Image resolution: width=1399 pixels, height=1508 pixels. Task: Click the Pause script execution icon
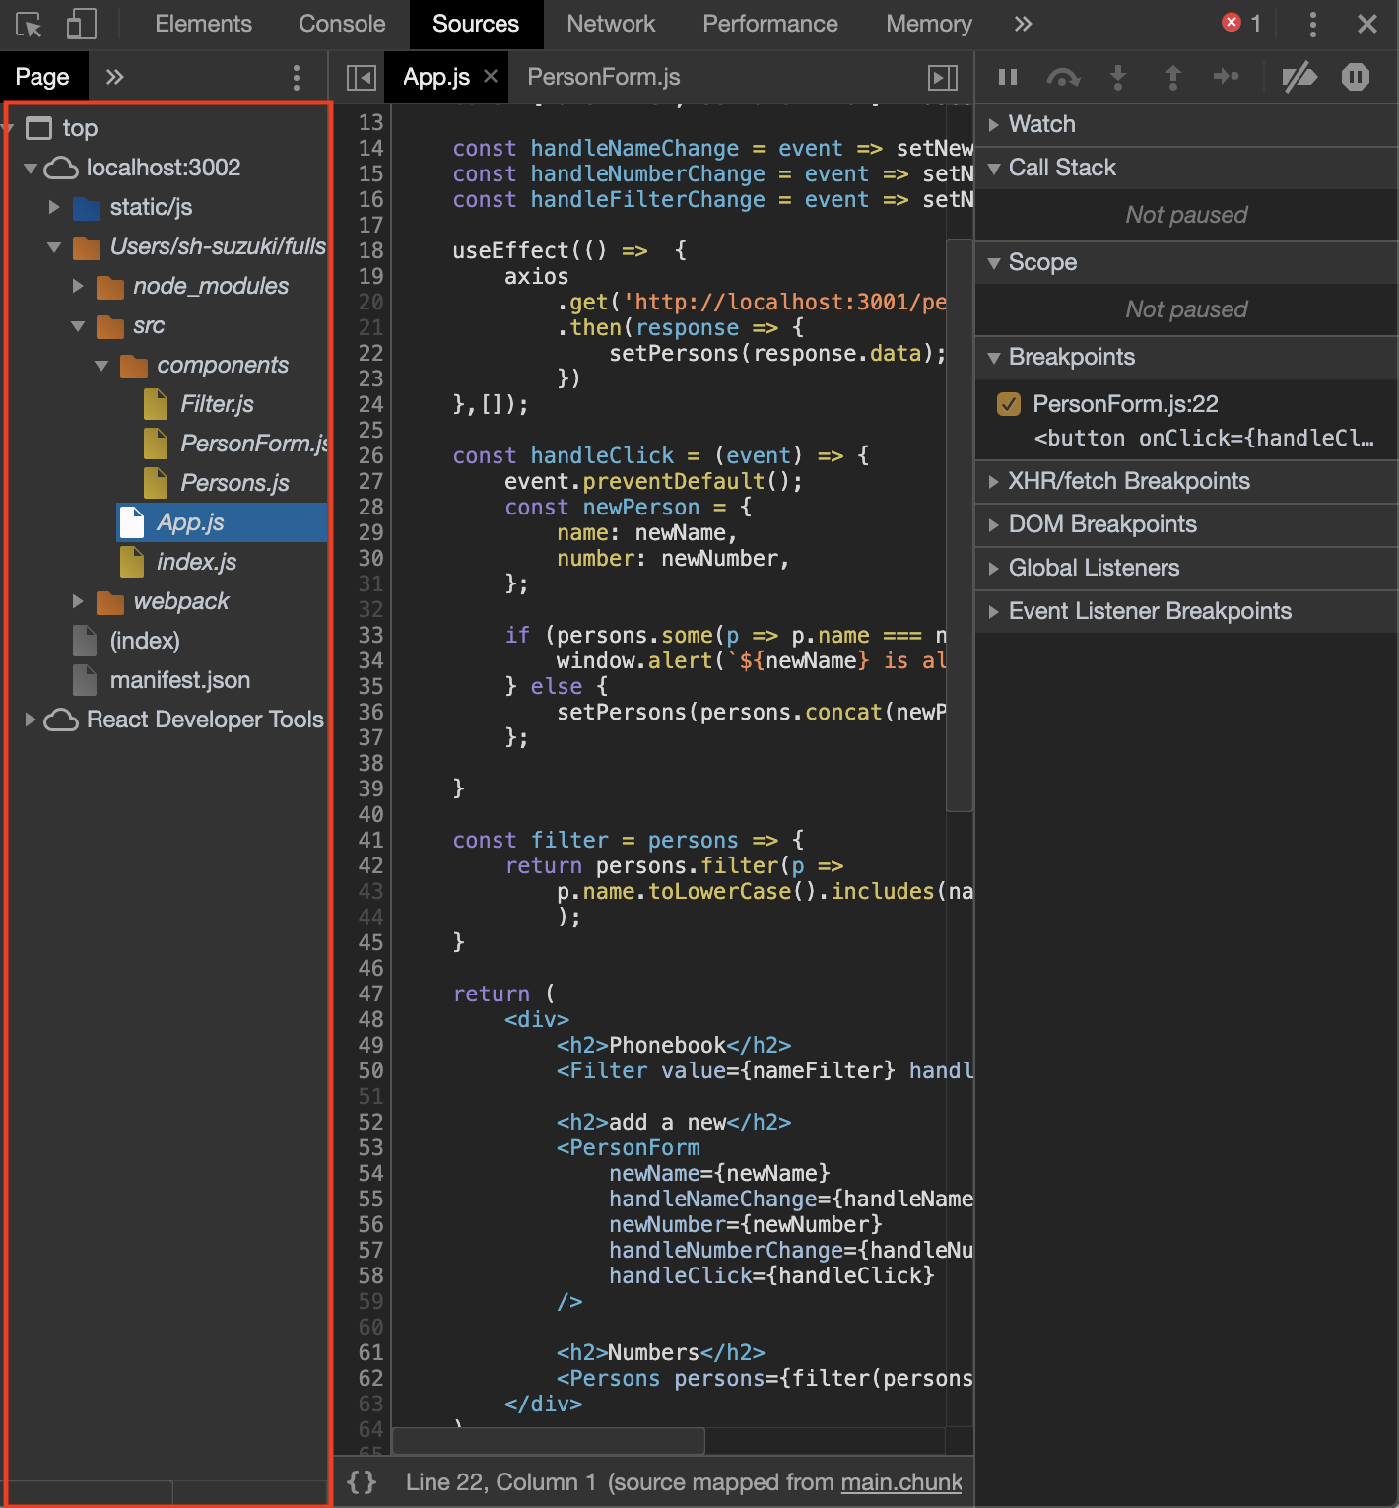(1007, 76)
